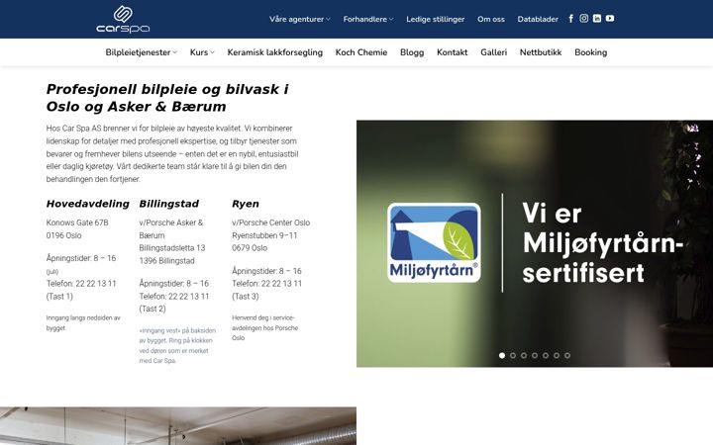
Task: Open the LinkedIn social icon
Action: point(597,18)
